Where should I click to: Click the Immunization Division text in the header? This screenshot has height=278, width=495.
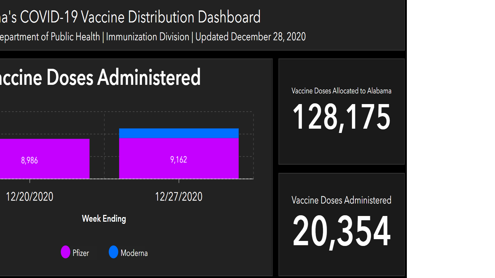147,37
